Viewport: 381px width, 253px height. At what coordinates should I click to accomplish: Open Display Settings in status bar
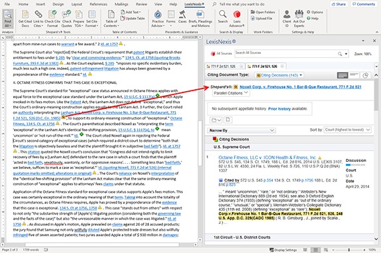[284, 250]
